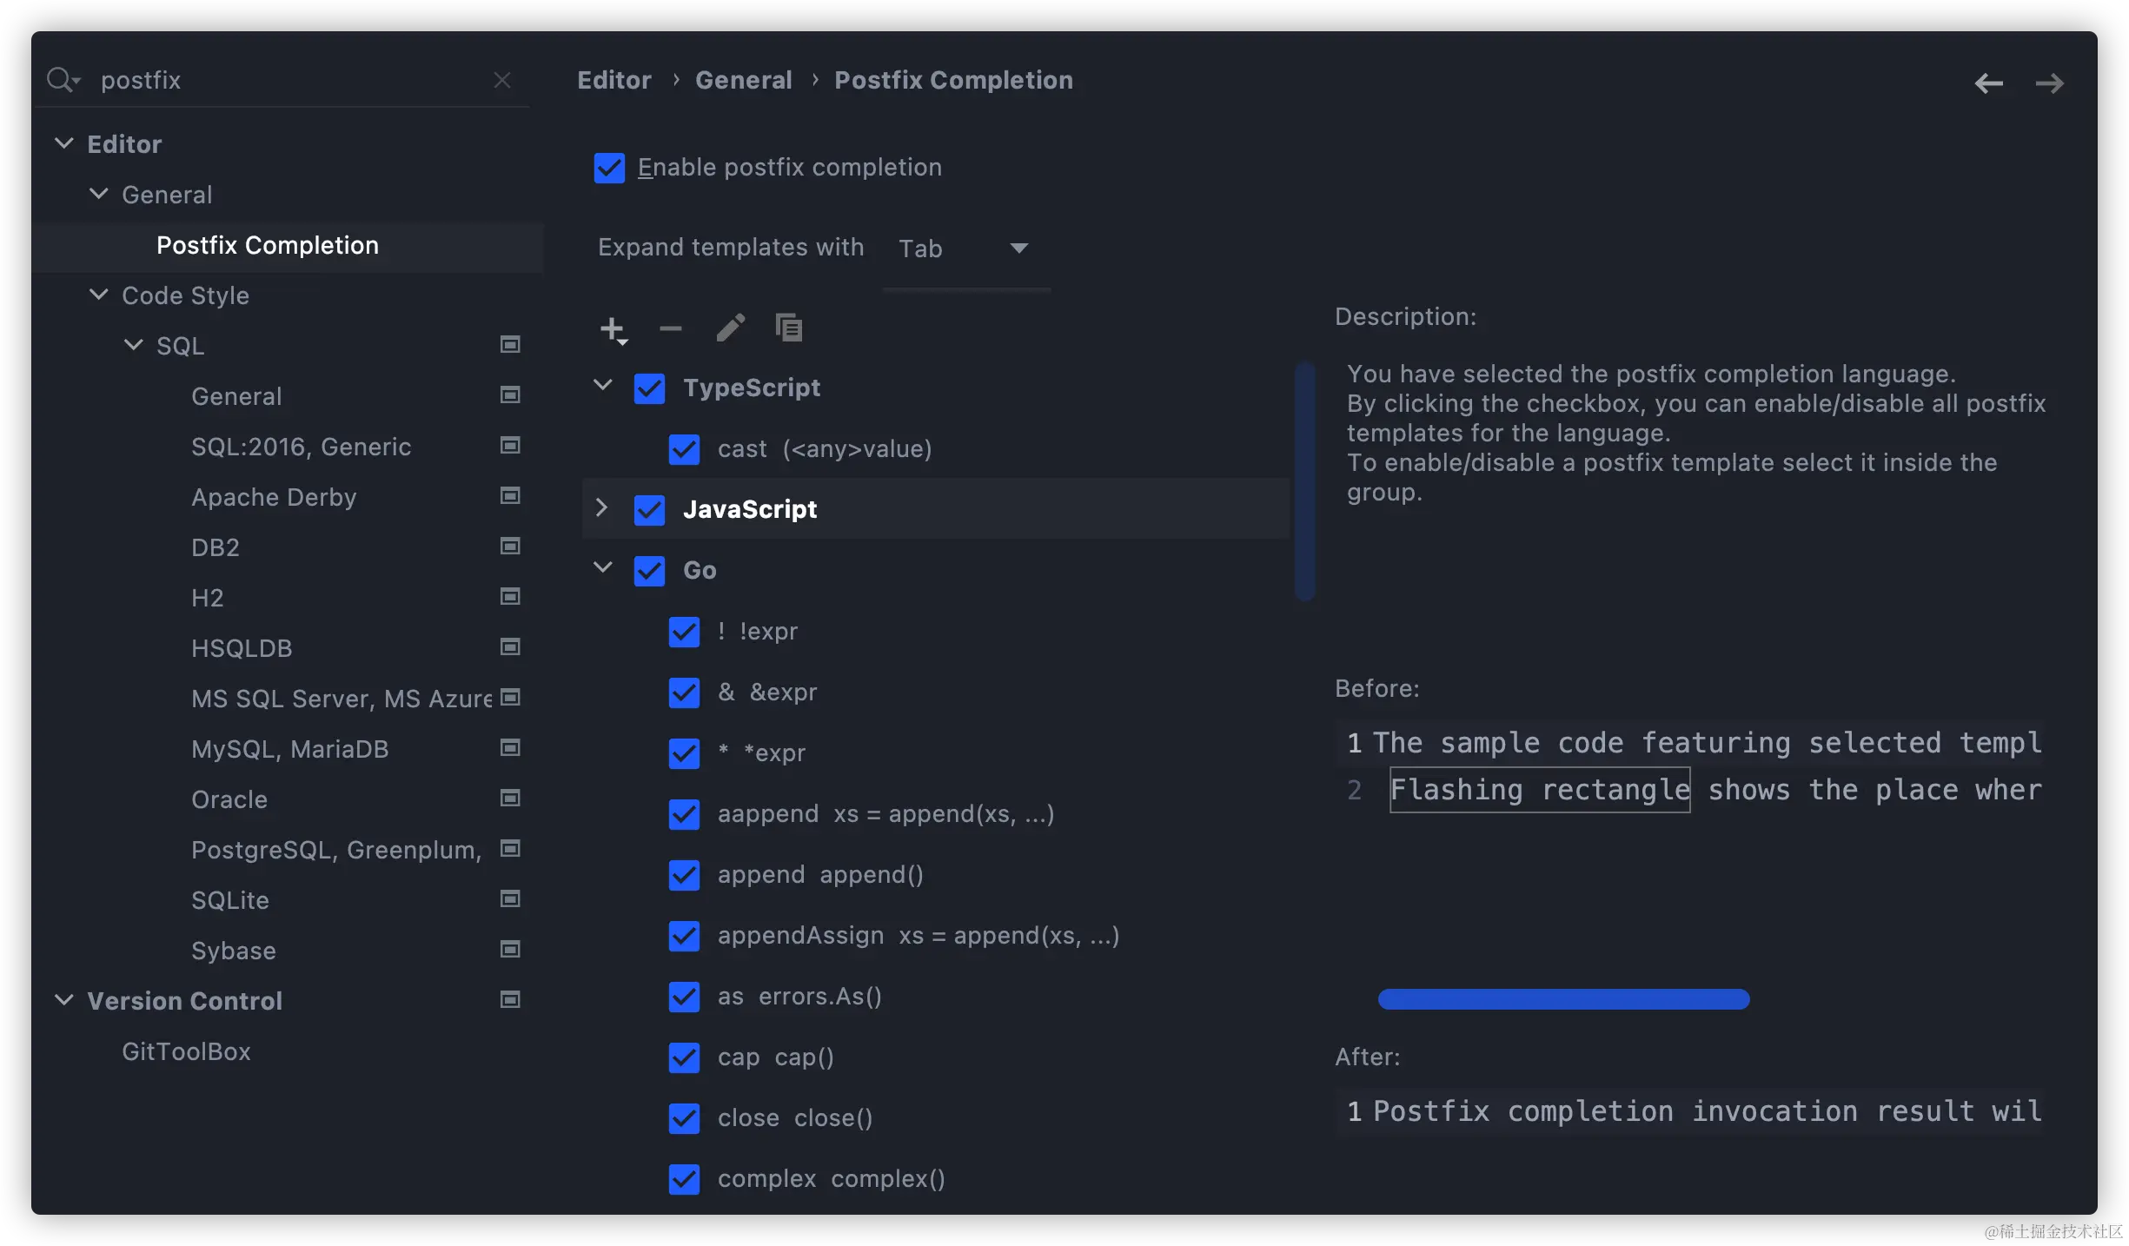Disable the aappend Go template checkbox
The height and width of the screenshot is (1246, 2129).
(x=684, y=814)
